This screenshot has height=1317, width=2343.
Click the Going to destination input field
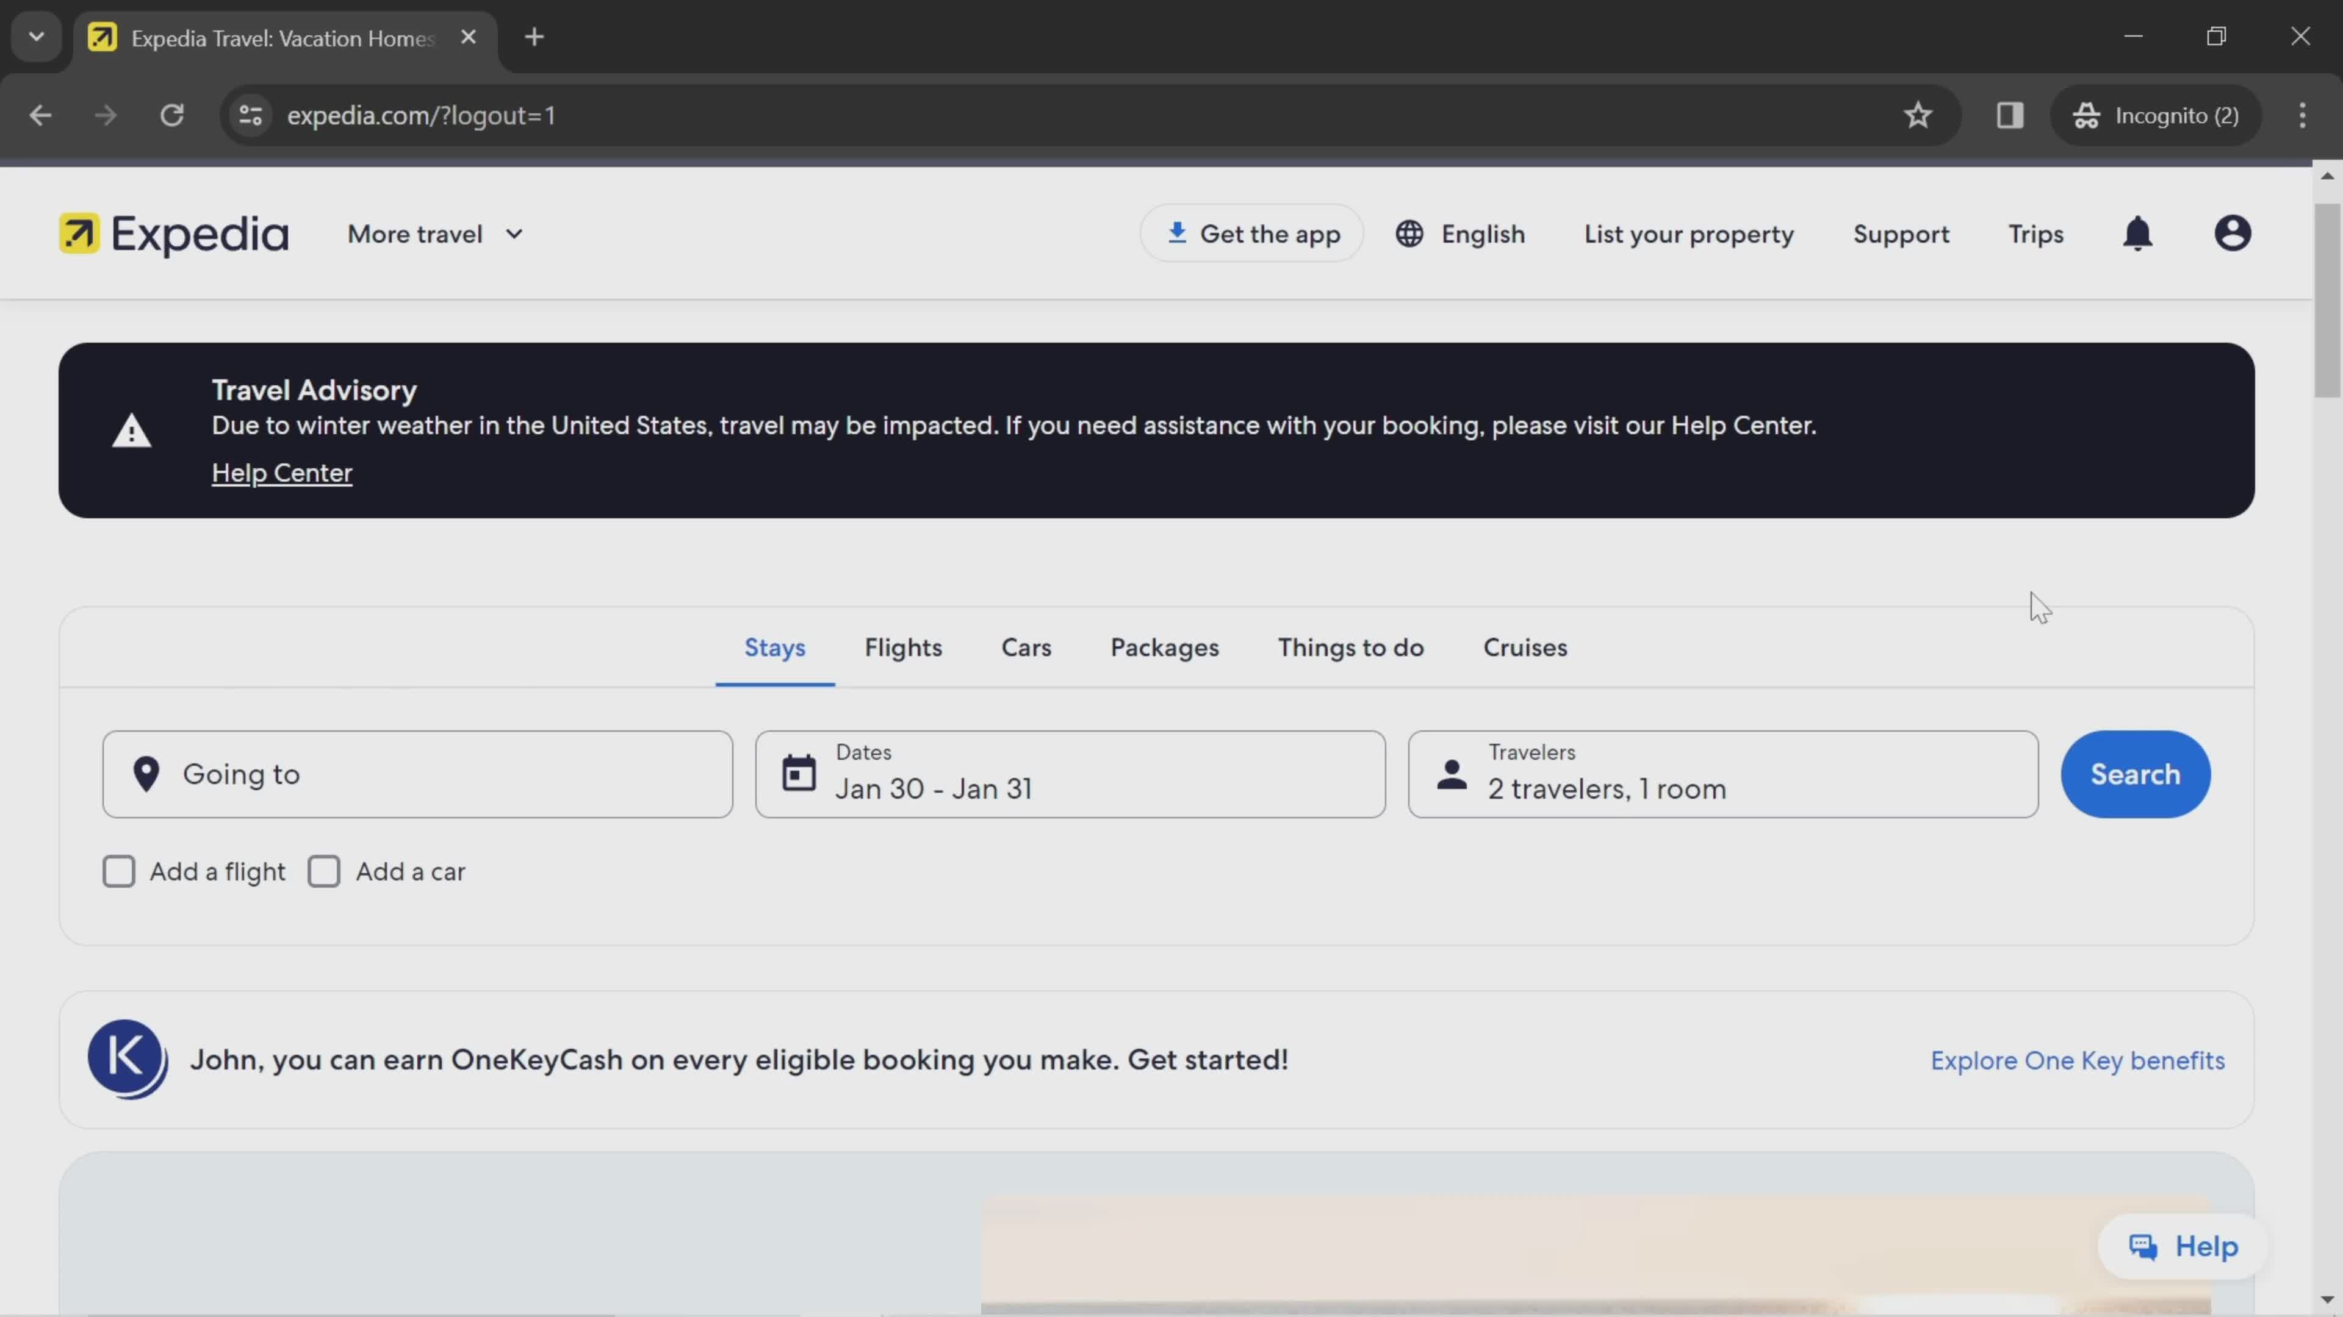tap(417, 774)
